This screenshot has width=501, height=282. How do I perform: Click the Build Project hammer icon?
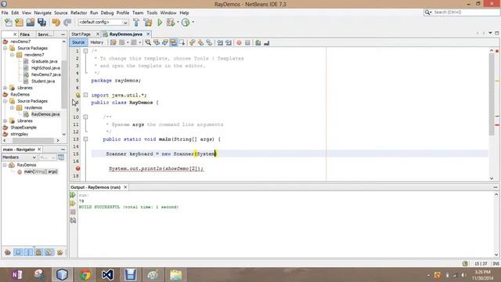pos(136,23)
